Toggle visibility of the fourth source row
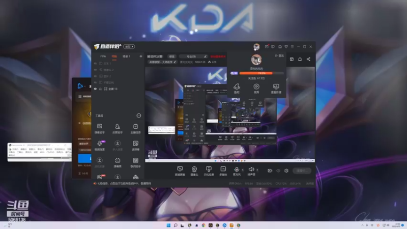The width and height of the screenshot is (407, 229). pos(95,82)
